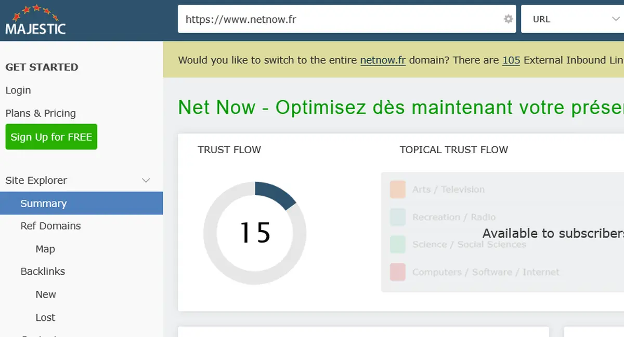Screen dimensions: 624x337
Task: Click Sign Up for FREE button
Action: pos(51,137)
